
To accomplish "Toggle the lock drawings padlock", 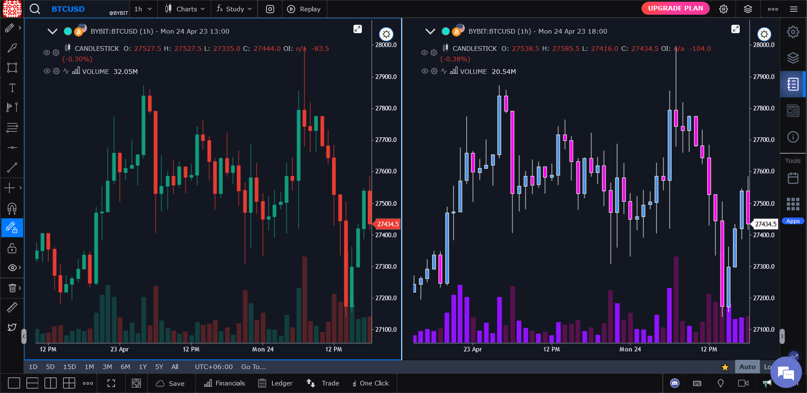I will [x=12, y=248].
